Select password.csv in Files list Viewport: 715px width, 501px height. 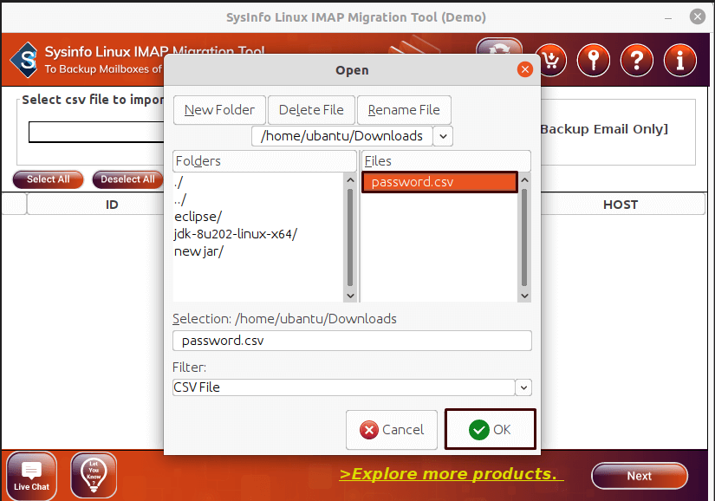tap(439, 182)
